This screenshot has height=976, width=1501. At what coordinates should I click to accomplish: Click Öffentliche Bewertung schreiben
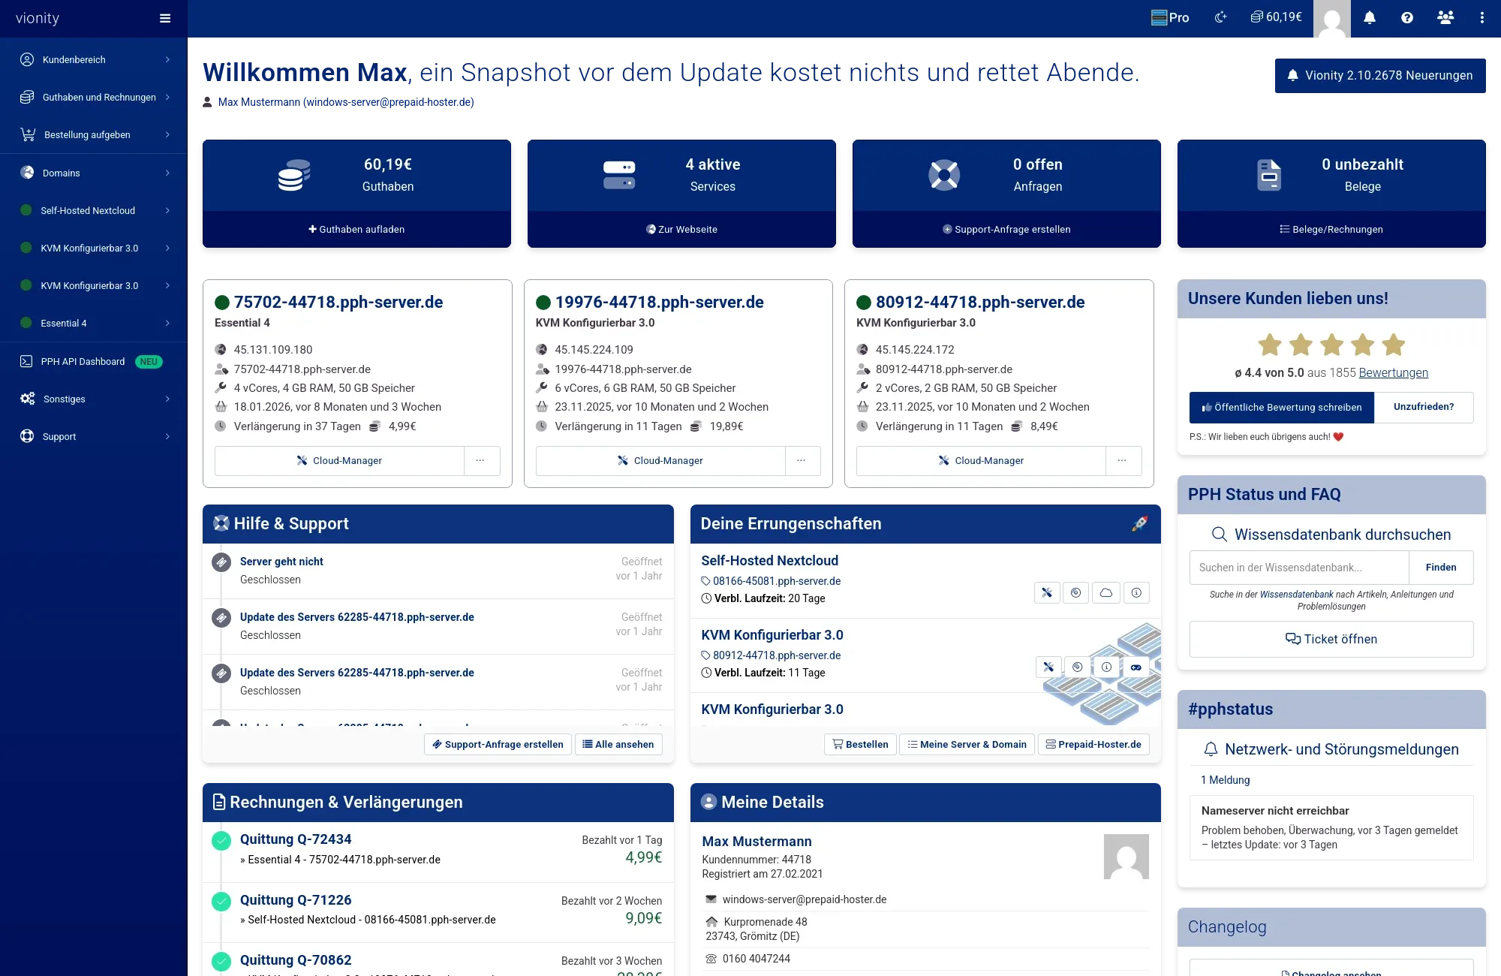coord(1282,408)
